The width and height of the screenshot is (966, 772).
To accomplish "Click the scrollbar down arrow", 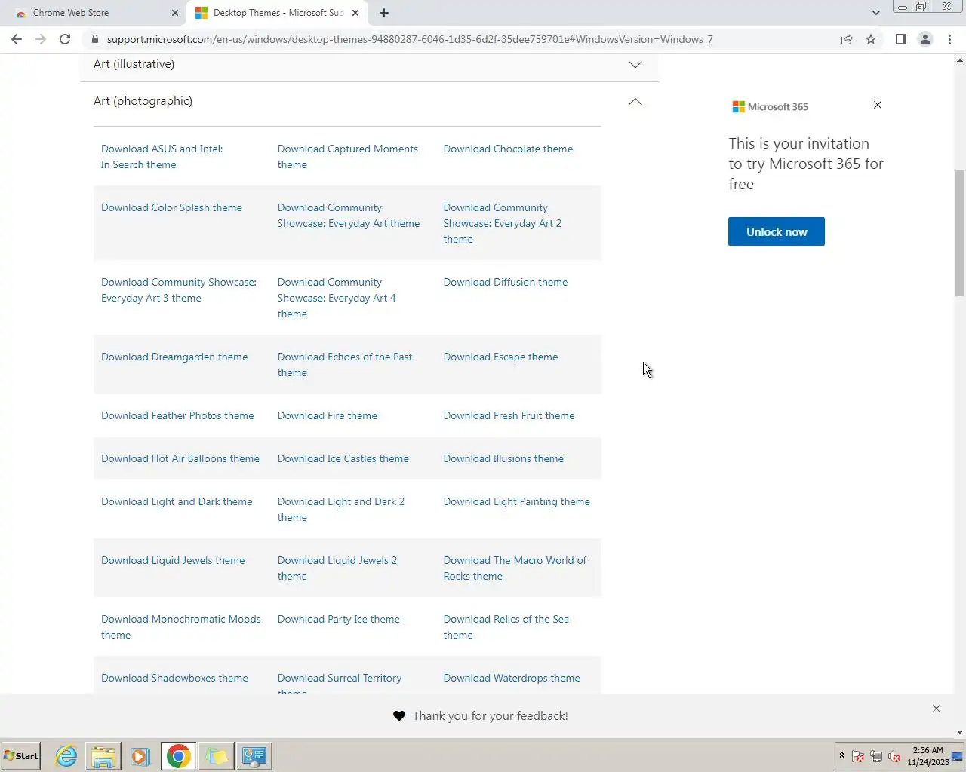I will (x=960, y=732).
